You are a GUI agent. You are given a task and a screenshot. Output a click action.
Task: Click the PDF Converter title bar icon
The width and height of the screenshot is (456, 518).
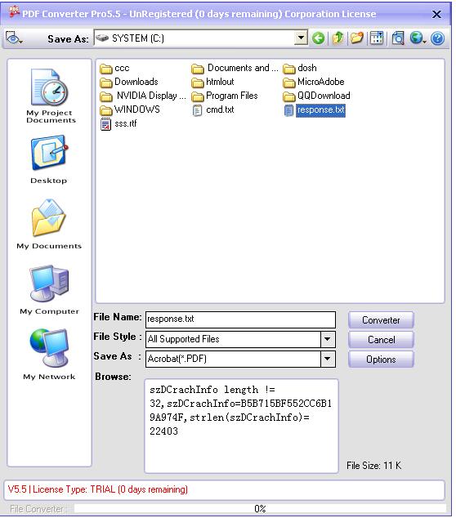point(14,11)
